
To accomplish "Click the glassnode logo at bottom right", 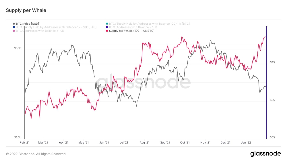I will (265, 154).
